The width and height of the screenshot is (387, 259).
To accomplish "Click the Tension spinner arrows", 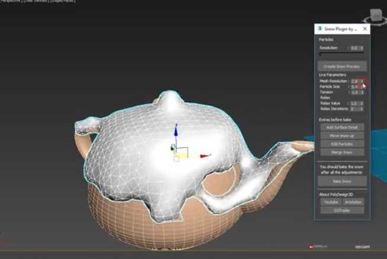I will pos(362,92).
